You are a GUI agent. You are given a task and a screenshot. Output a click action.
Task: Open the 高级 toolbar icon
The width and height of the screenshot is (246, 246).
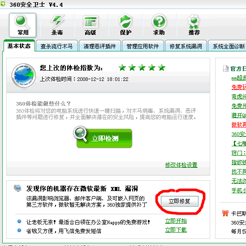coord(91,25)
